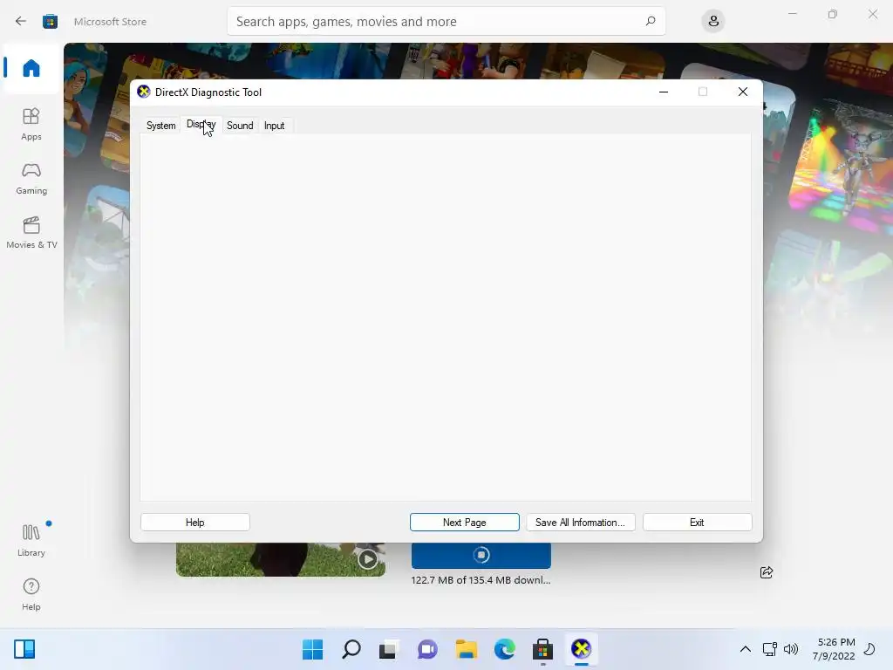Exit the DirectX Diagnostic Tool
Viewport: 893px width, 670px height.
(x=697, y=523)
